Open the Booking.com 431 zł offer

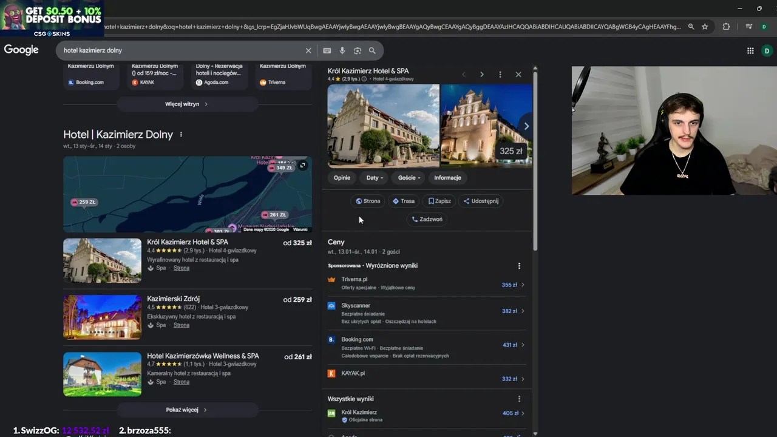click(x=427, y=347)
